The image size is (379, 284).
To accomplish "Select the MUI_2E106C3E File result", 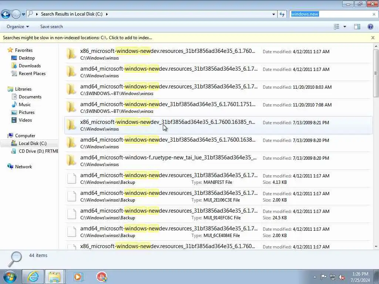I will [x=218, y=196].
